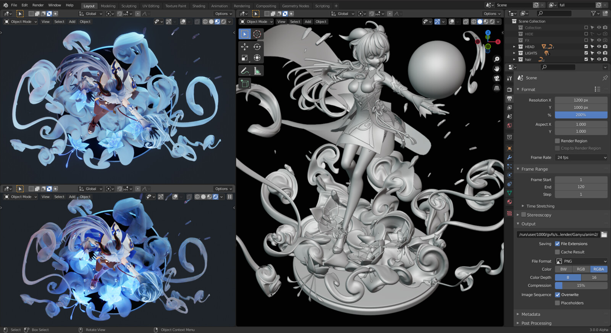Exclude the HEAD collection from view layer
The width and height of the screenshot is (611, 333).
coord(586,47)
